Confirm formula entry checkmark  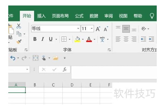(54, 70)
